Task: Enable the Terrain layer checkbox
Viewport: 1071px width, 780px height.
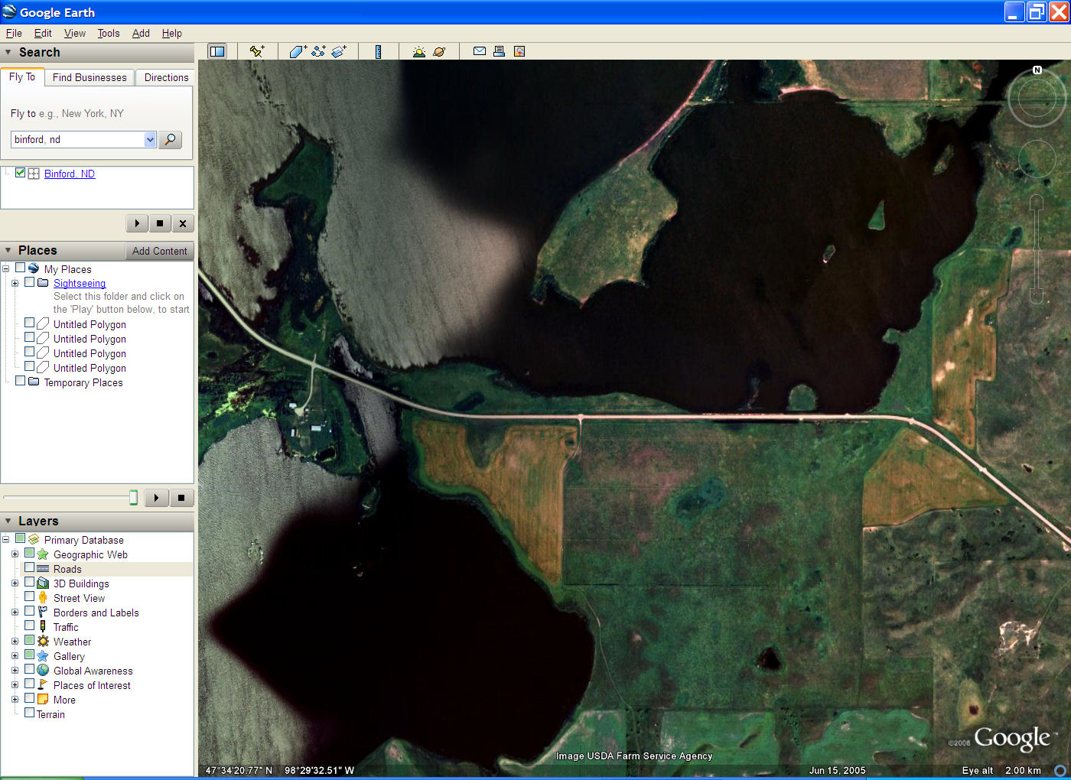Action: [x=29, y=713]
